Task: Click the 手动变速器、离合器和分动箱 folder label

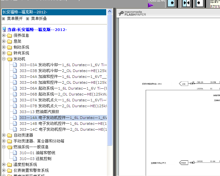Action: [x=39, y=141]
